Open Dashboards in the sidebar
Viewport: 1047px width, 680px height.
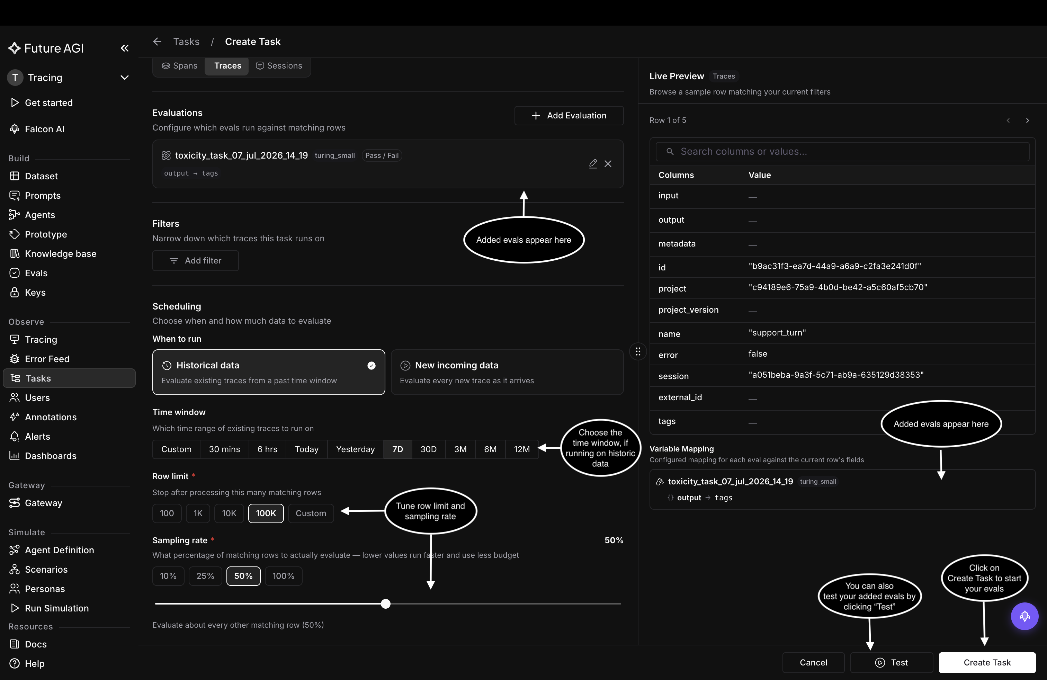coord(69,456)
